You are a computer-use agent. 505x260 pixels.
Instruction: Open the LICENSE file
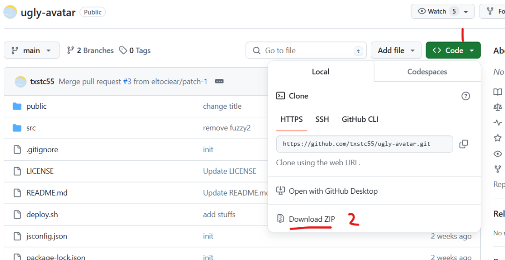pos(40,171)
